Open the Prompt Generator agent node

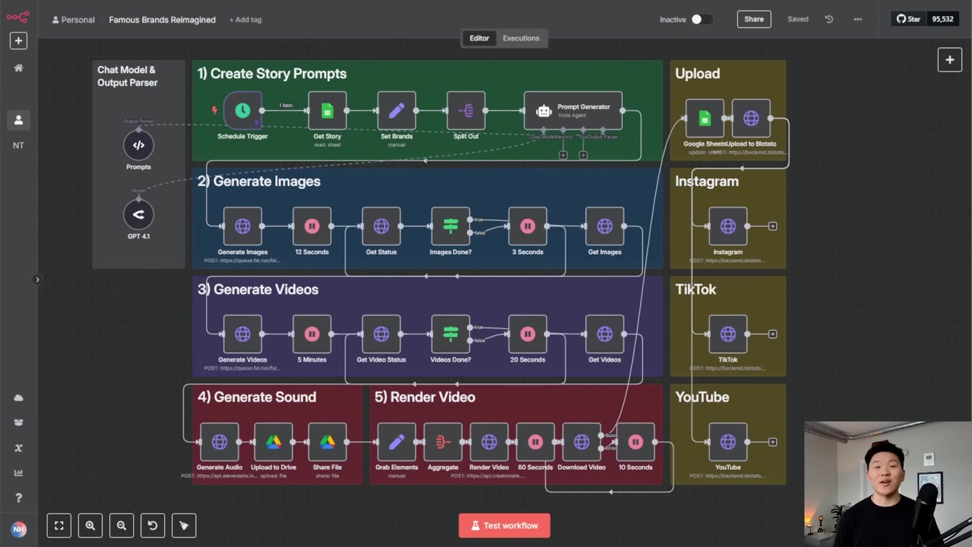point(573,111)
